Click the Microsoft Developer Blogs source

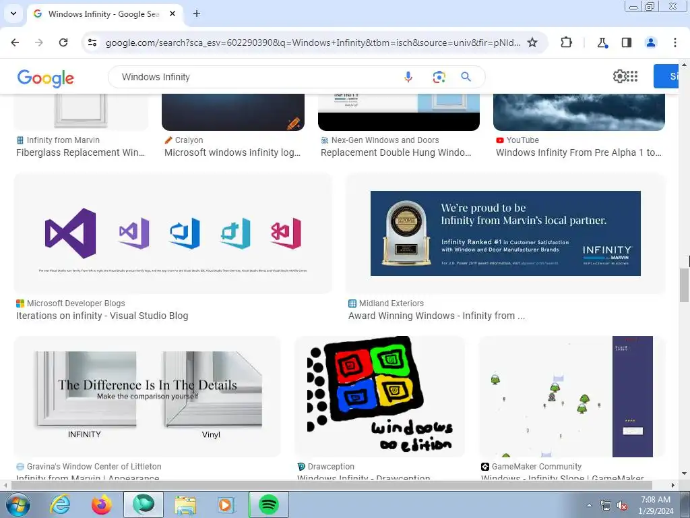pyautogui.click(x=75, y=304)
